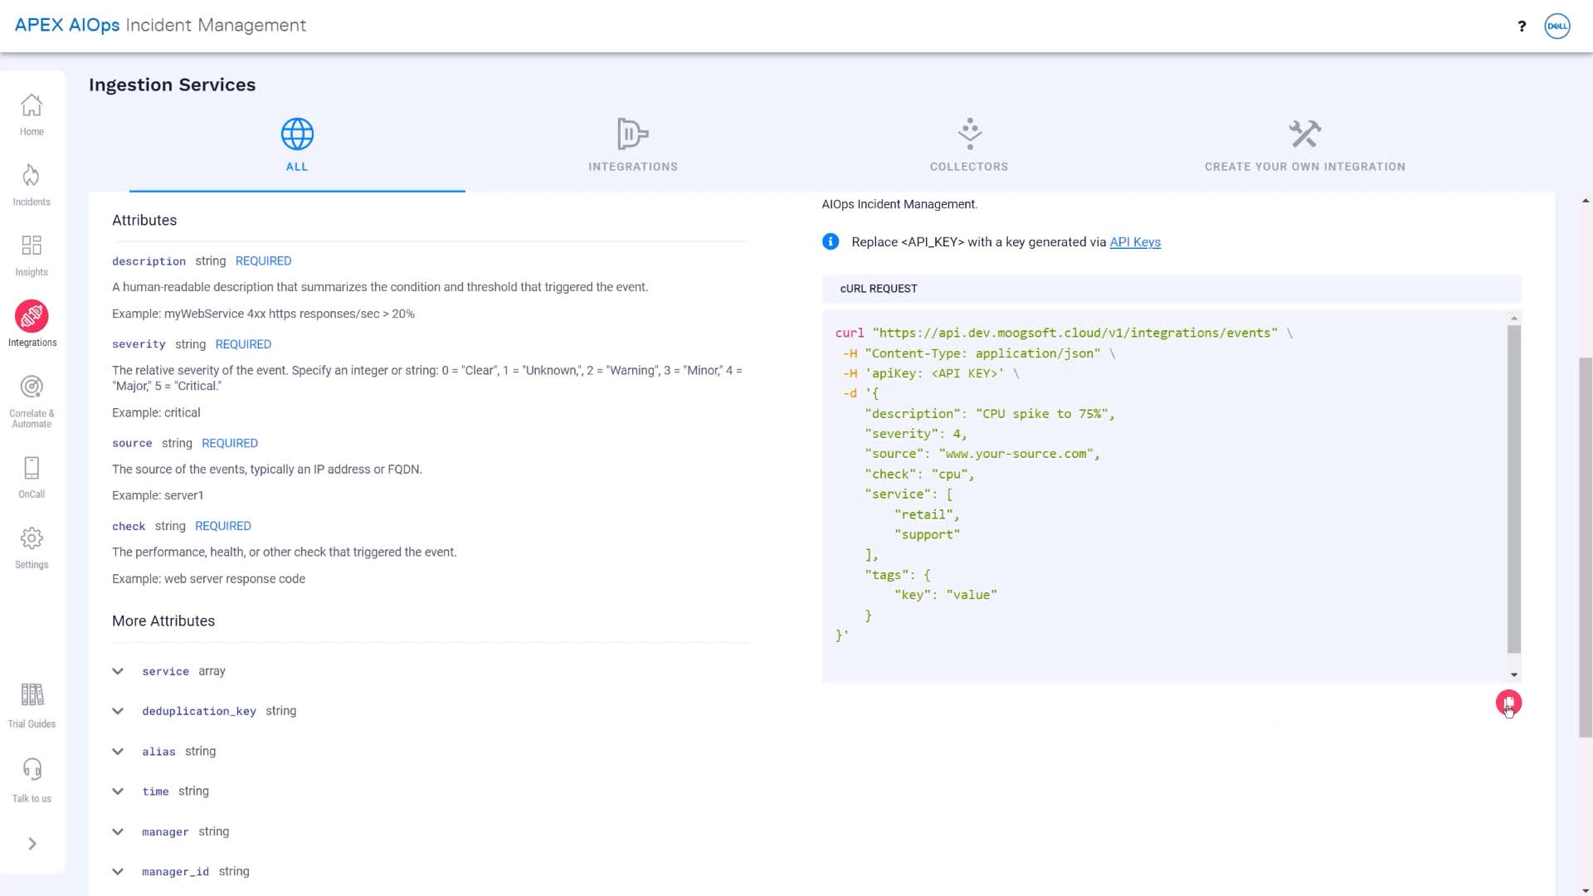Click the "key": "value" tags line
Image resolution: width=1593 pixels, height=896 pixels.
coord(946,595)
